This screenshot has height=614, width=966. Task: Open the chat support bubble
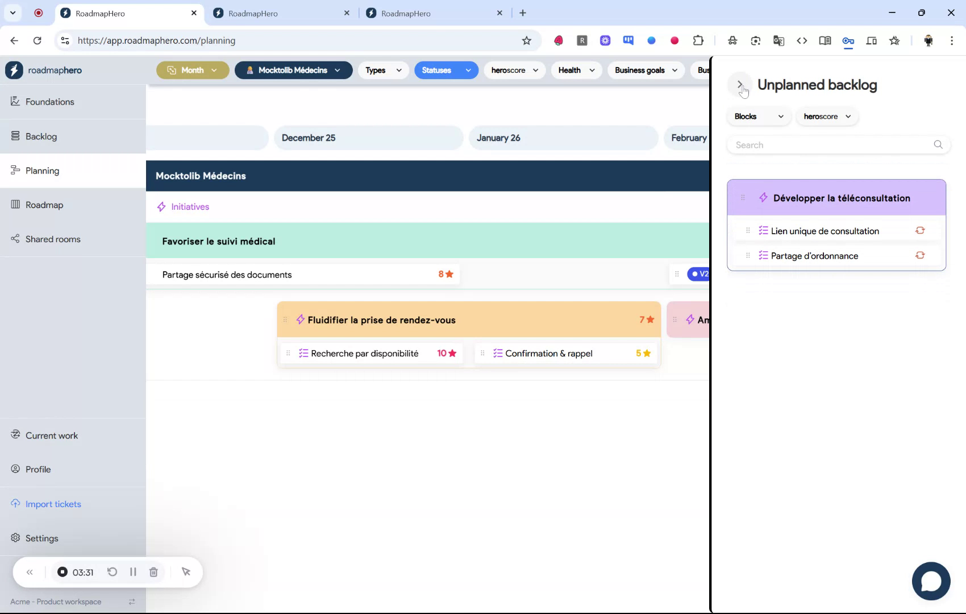pyautogui.click(x=931, y=580)
